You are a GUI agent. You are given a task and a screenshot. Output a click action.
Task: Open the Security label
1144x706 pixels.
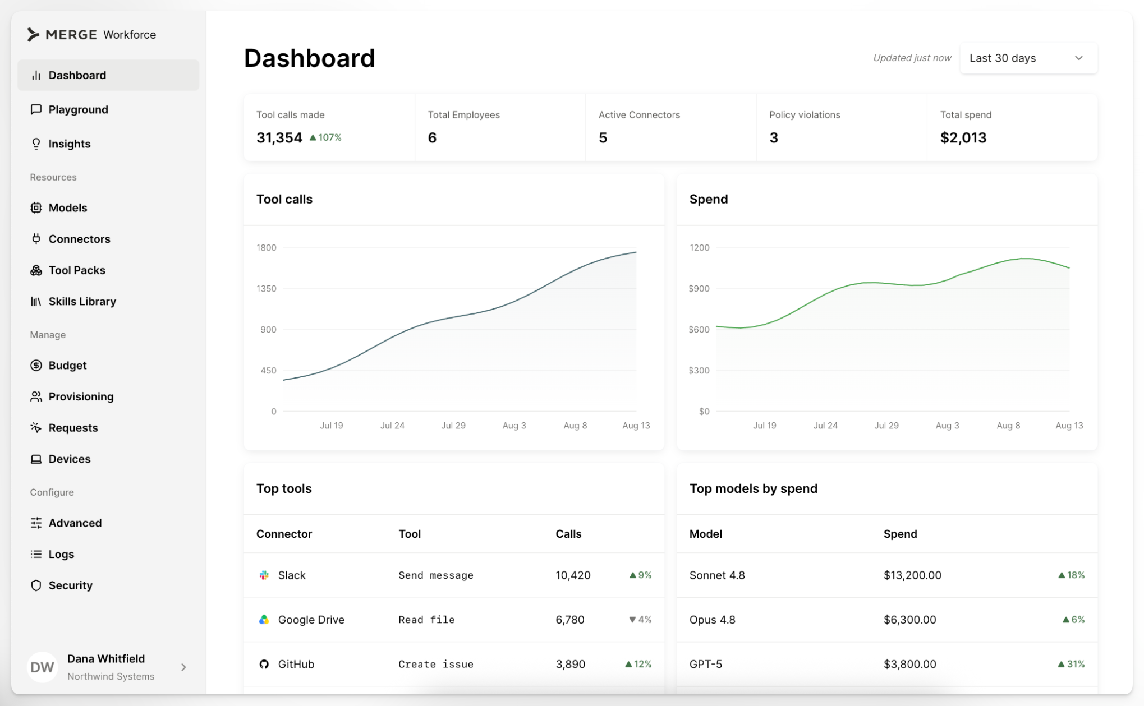click(71, 585)
